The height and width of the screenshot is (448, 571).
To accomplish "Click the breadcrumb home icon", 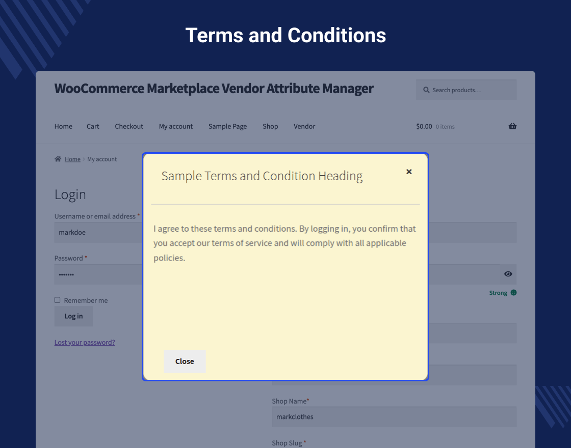I will pyautogui.click(x=58, y=159).
